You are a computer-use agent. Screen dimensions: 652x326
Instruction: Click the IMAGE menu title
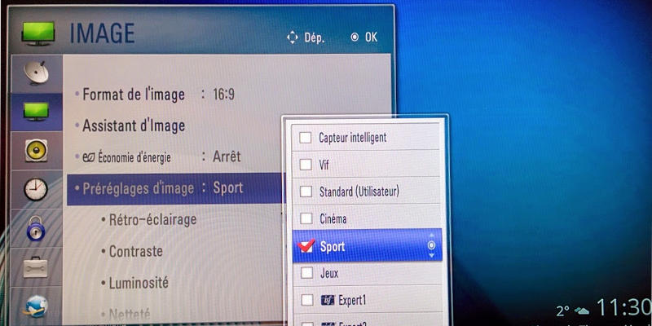(x=103, y=33)
